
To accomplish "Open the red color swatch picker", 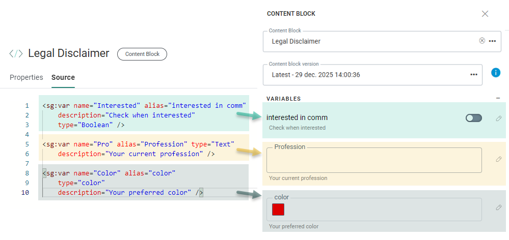I will point(278,209).
